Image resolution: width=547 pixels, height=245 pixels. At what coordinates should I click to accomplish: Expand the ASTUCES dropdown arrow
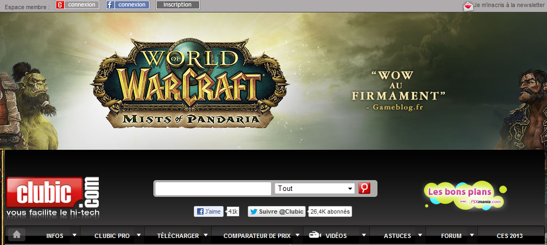[x=420, y=235]
